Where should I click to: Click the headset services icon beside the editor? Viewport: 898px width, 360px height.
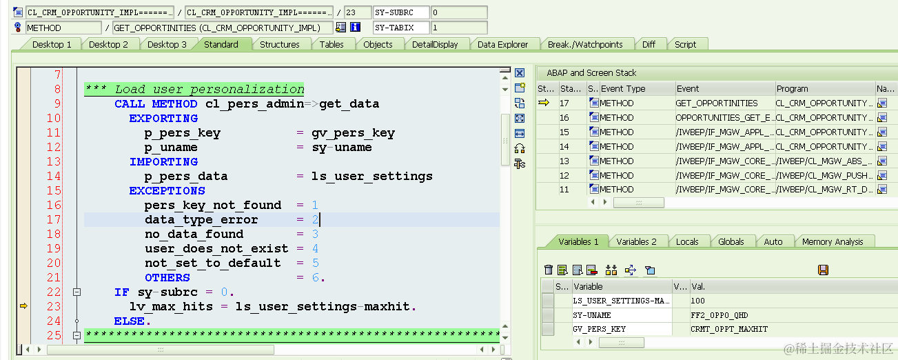520,148
